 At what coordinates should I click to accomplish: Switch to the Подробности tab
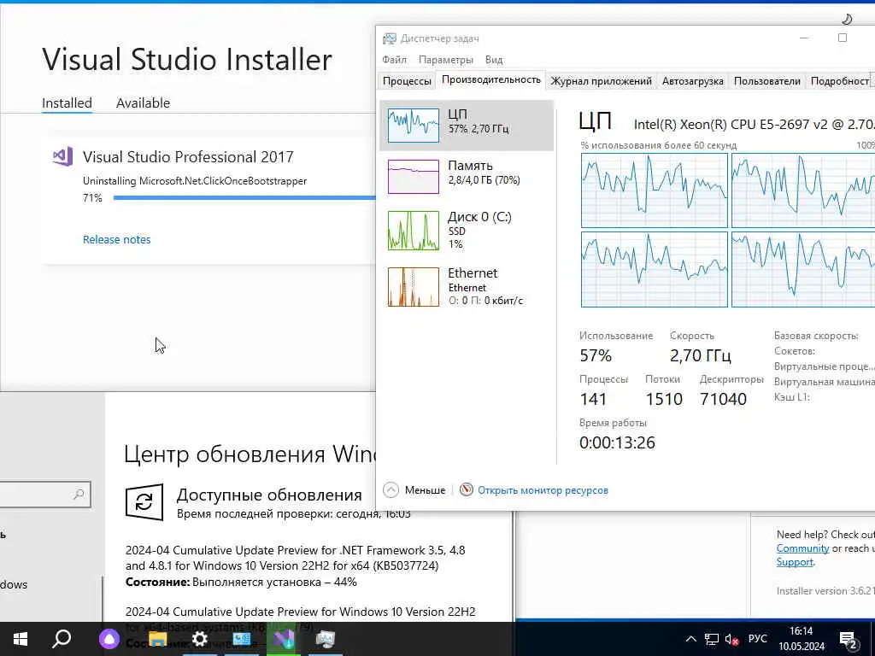pos(840,81)
